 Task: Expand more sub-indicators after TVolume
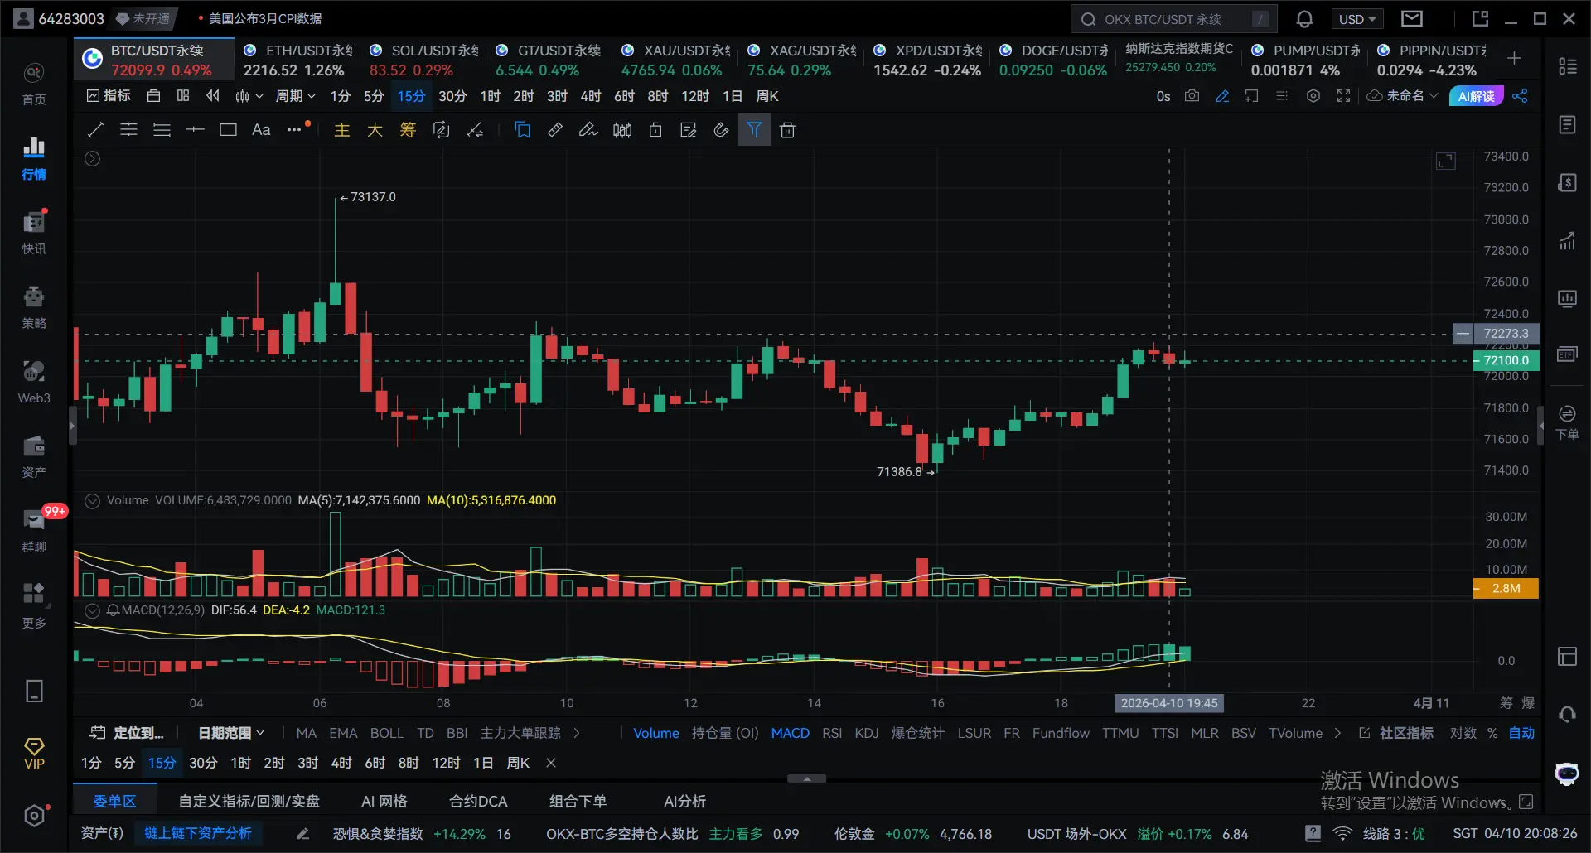(x=1337, y=733)
